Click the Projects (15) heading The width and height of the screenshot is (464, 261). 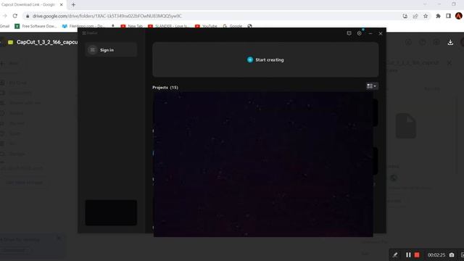(x=165, y=87)
